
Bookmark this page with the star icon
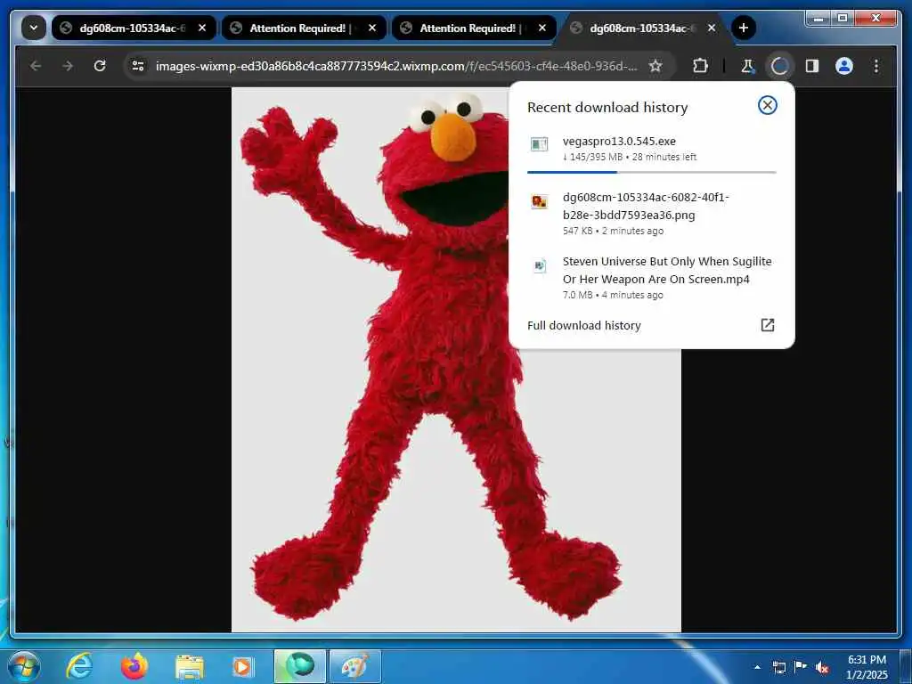pos(655,66)
